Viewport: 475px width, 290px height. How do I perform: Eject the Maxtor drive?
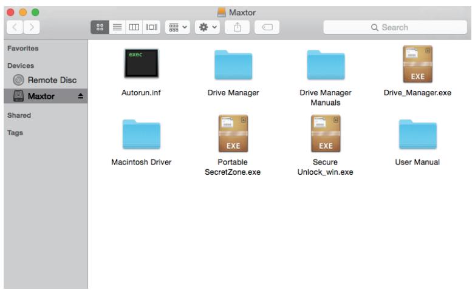(80, 96)
